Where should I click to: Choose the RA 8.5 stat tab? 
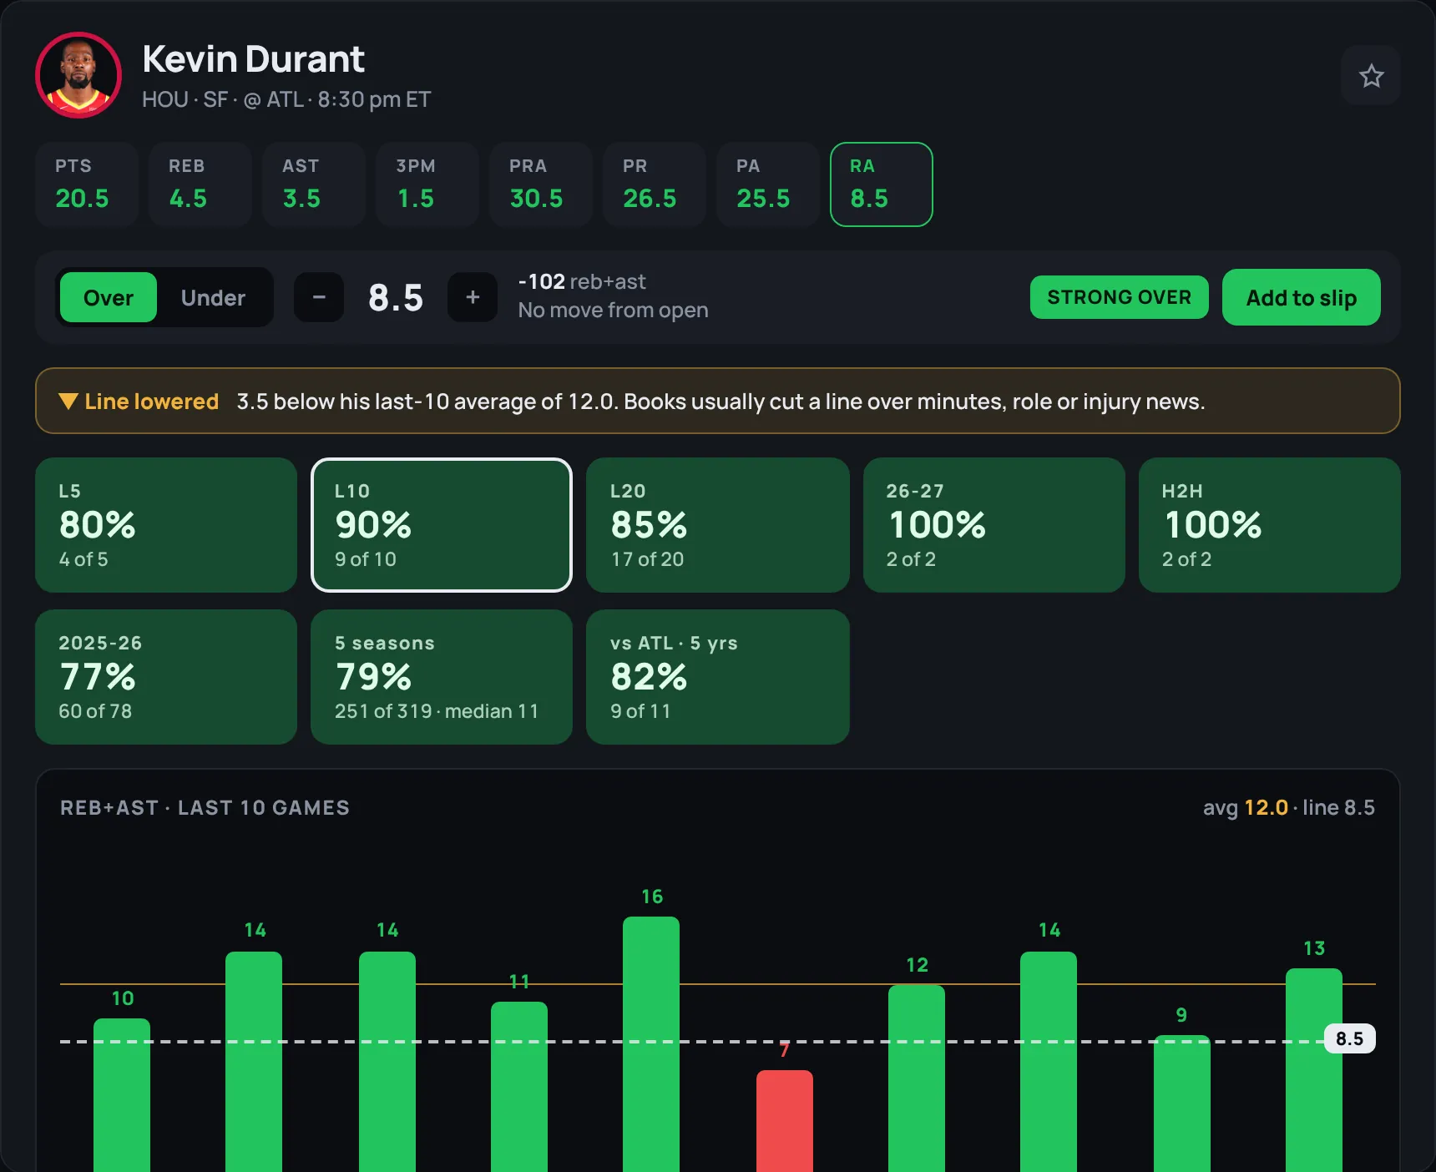pyautogui.click(x=882, y=184)
